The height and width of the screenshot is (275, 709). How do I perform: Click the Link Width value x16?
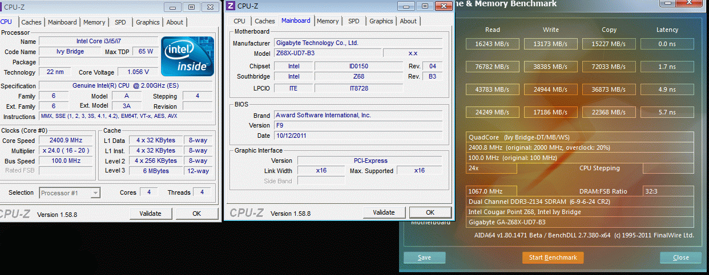(321, 171)
